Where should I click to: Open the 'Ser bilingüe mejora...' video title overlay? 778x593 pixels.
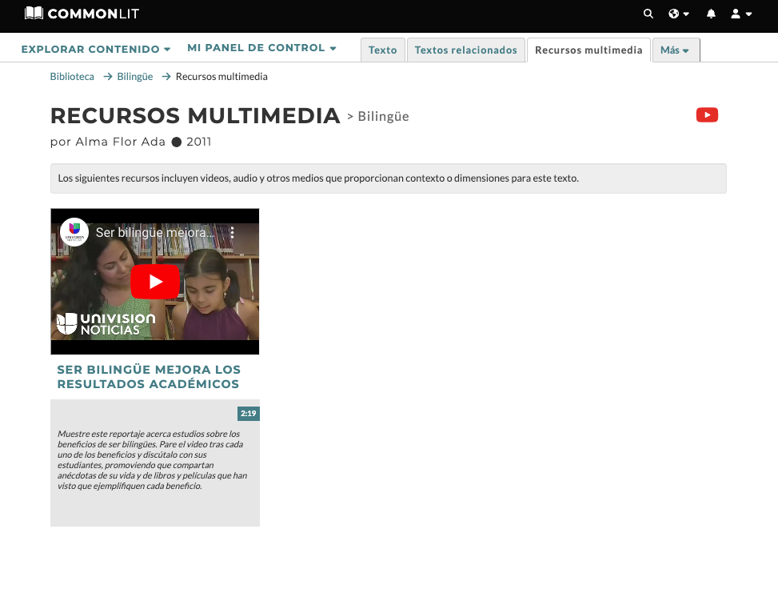pos(155,232)
